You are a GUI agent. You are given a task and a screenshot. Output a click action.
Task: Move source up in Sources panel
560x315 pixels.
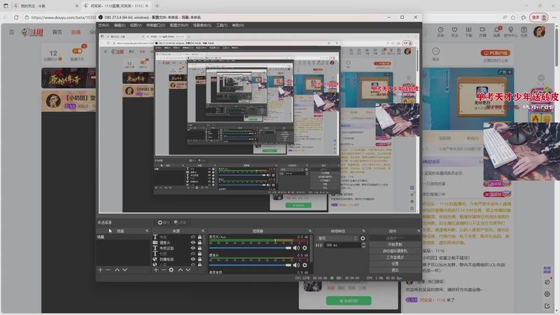(181, 270)
